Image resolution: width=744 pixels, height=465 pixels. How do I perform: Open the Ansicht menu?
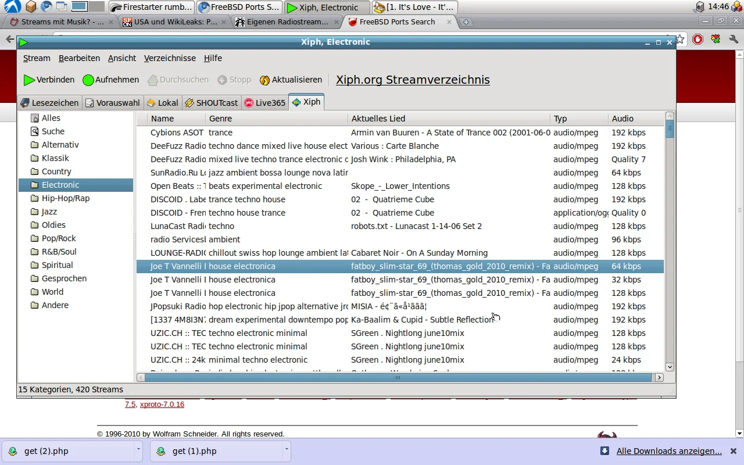pos(122,58)
